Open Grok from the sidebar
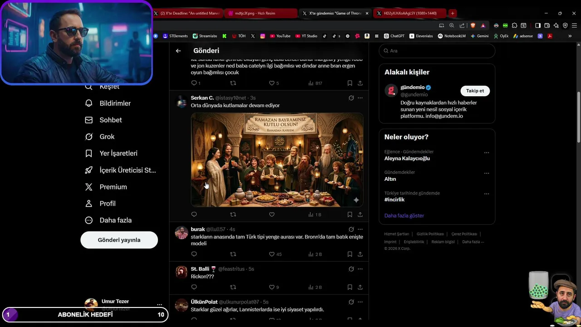The image size is (581, 327). 100,137
